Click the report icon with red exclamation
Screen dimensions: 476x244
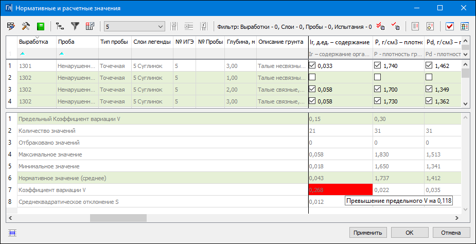415,26
